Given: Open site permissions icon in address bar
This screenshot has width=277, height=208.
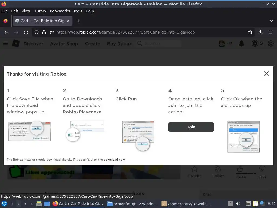Looking at the screenshot, I should pos(52,32).
